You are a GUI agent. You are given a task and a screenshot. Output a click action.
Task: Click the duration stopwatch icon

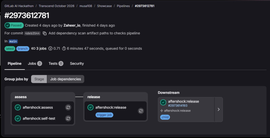(x=64, y=49)
